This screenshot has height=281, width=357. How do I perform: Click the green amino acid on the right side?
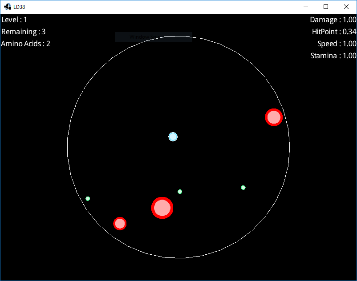click(243, 188)
